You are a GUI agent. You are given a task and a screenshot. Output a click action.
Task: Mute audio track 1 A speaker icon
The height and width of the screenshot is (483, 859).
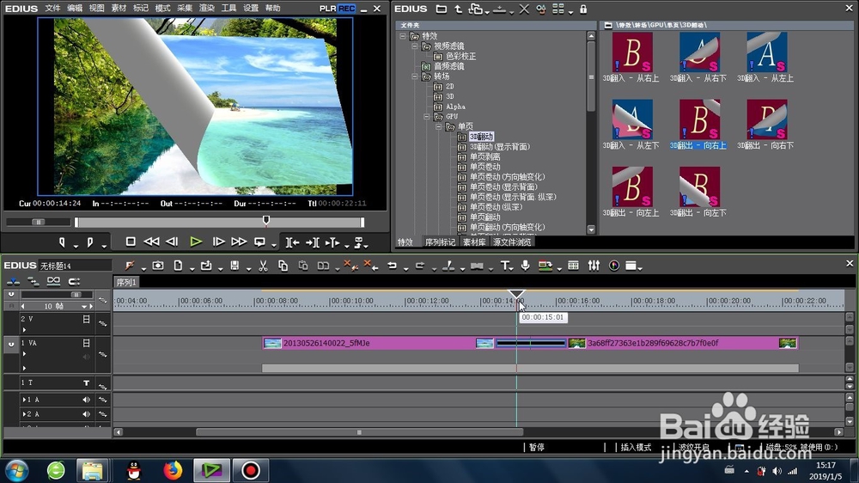[x=86, y=400]
